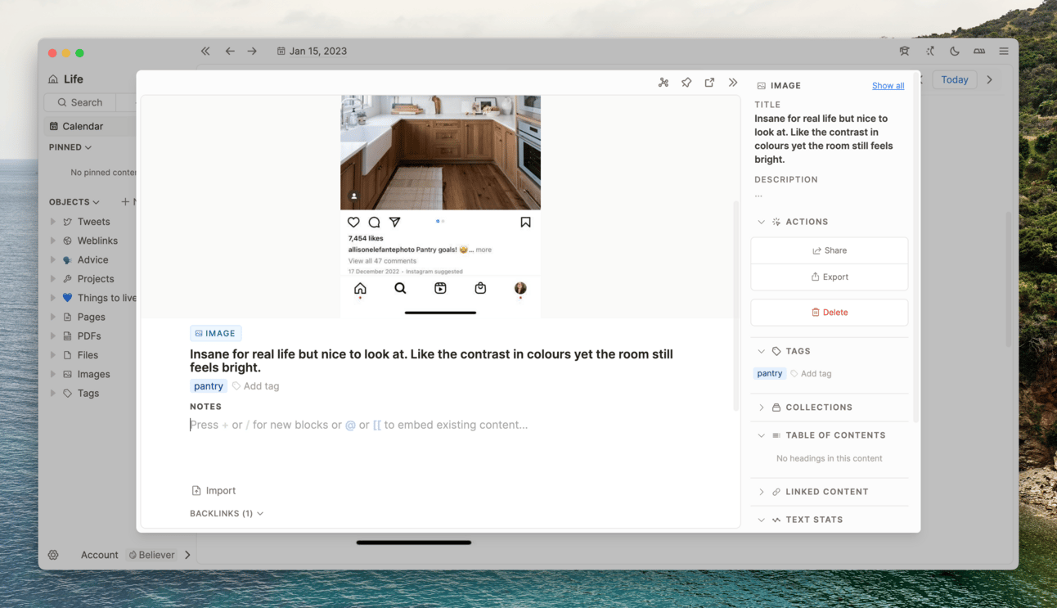This screenshot has width=1057, height=608.
Task: Collapse the TABLE OF CONTENTS section
Action: pos(762,435)
